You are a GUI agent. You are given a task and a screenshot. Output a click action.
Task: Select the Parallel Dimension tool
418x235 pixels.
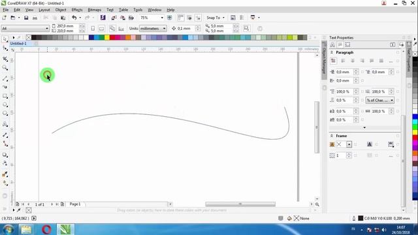(5, 135)
